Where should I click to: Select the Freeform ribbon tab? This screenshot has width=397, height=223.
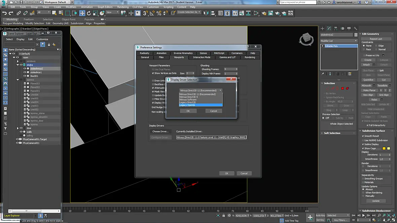click(29, 19)
